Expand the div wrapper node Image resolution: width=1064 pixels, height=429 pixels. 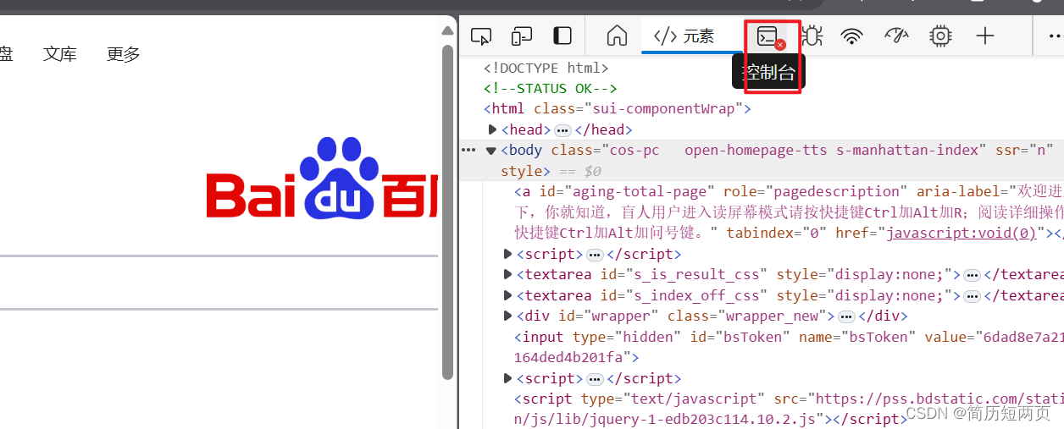(x=507, y=316)
